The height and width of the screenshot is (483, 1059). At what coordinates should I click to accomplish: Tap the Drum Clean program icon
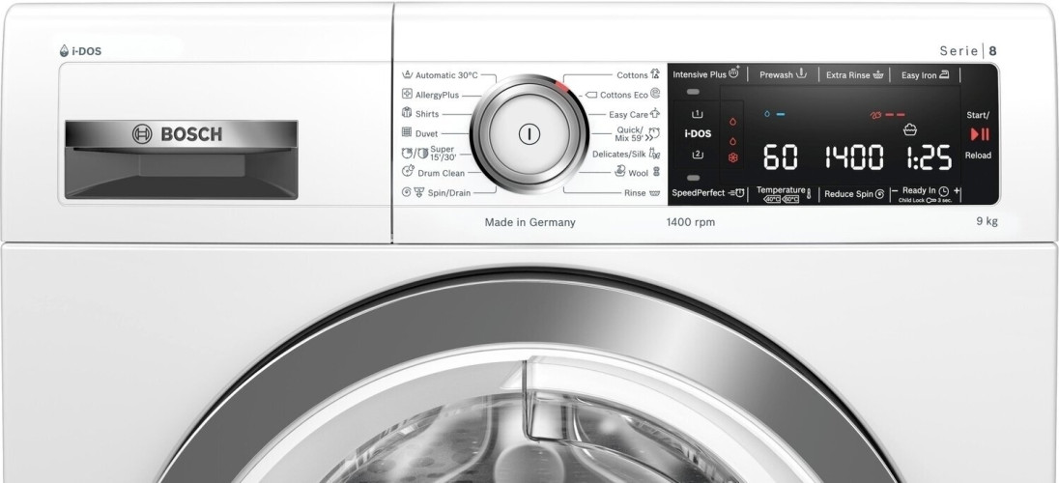407,172
